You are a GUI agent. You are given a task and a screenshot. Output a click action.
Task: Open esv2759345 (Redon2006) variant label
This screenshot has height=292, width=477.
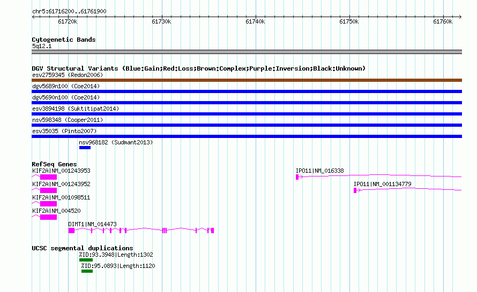pyautogui.click(x=68, y=75)
